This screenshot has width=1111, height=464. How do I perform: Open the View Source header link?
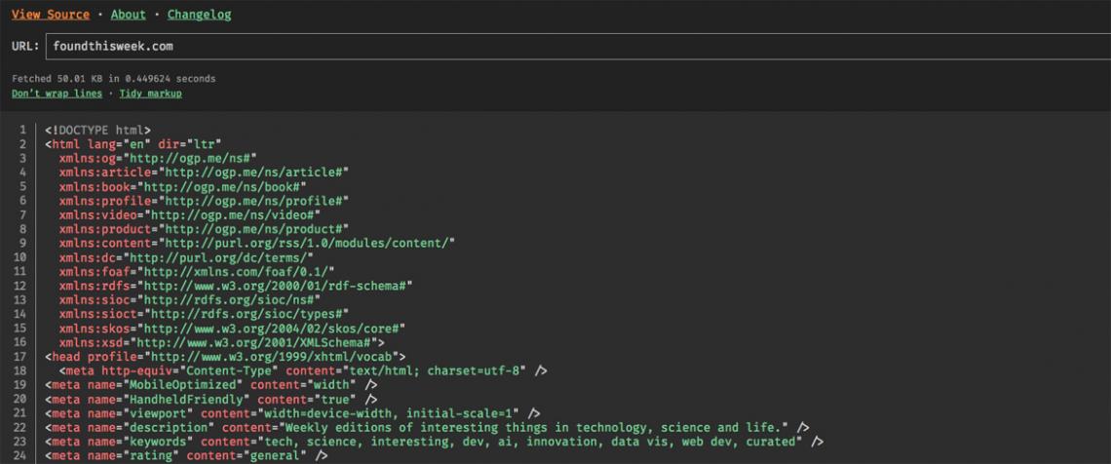coord(50,15)
